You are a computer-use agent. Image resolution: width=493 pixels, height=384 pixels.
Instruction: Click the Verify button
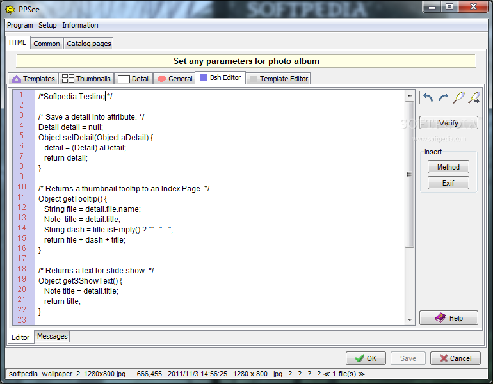(449, 123)
